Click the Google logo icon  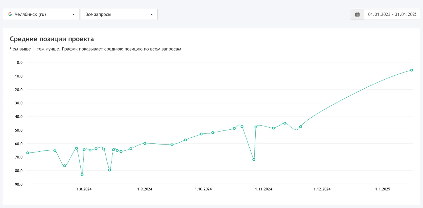tap(10, 14)
